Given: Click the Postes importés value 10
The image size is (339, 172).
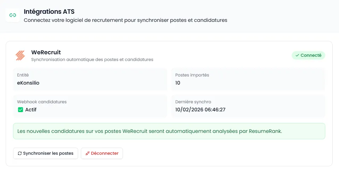Looking at the screenshot, I should point(178,83).
